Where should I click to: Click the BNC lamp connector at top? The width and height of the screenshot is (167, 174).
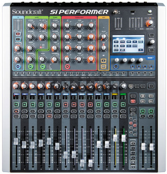pyautogui.click(x=115, y=12)
